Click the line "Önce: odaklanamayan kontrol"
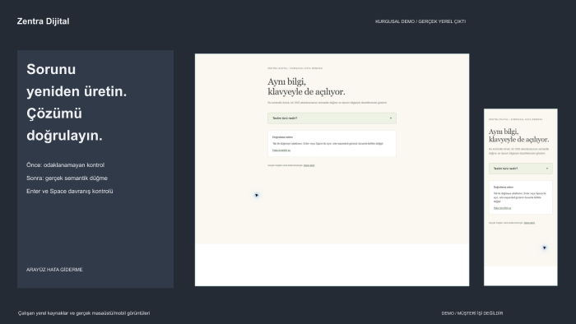 pyautogui.click(x=65, y=165)
